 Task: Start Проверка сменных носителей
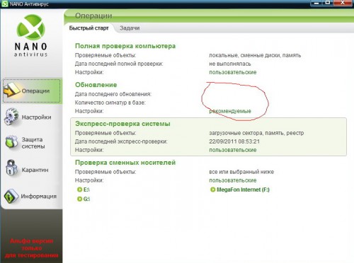(x=125, y=163)
